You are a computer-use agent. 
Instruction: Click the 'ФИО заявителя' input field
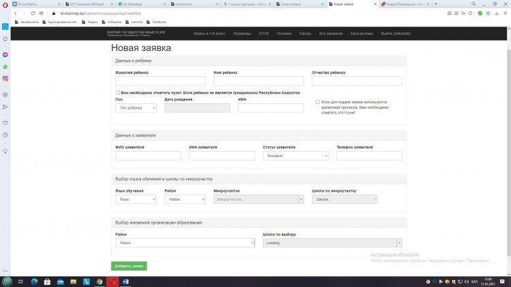point(148,156)
